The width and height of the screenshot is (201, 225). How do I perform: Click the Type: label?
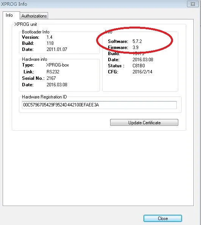pos(28,65)
